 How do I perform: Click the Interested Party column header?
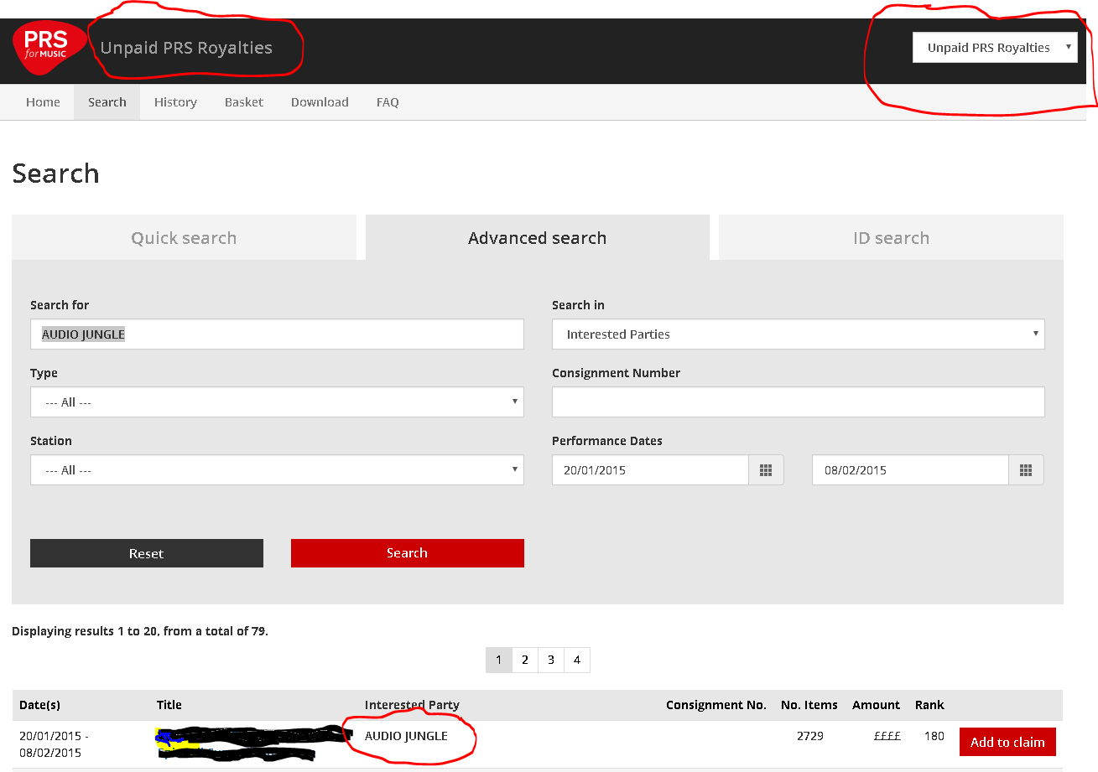coord(412,705)
